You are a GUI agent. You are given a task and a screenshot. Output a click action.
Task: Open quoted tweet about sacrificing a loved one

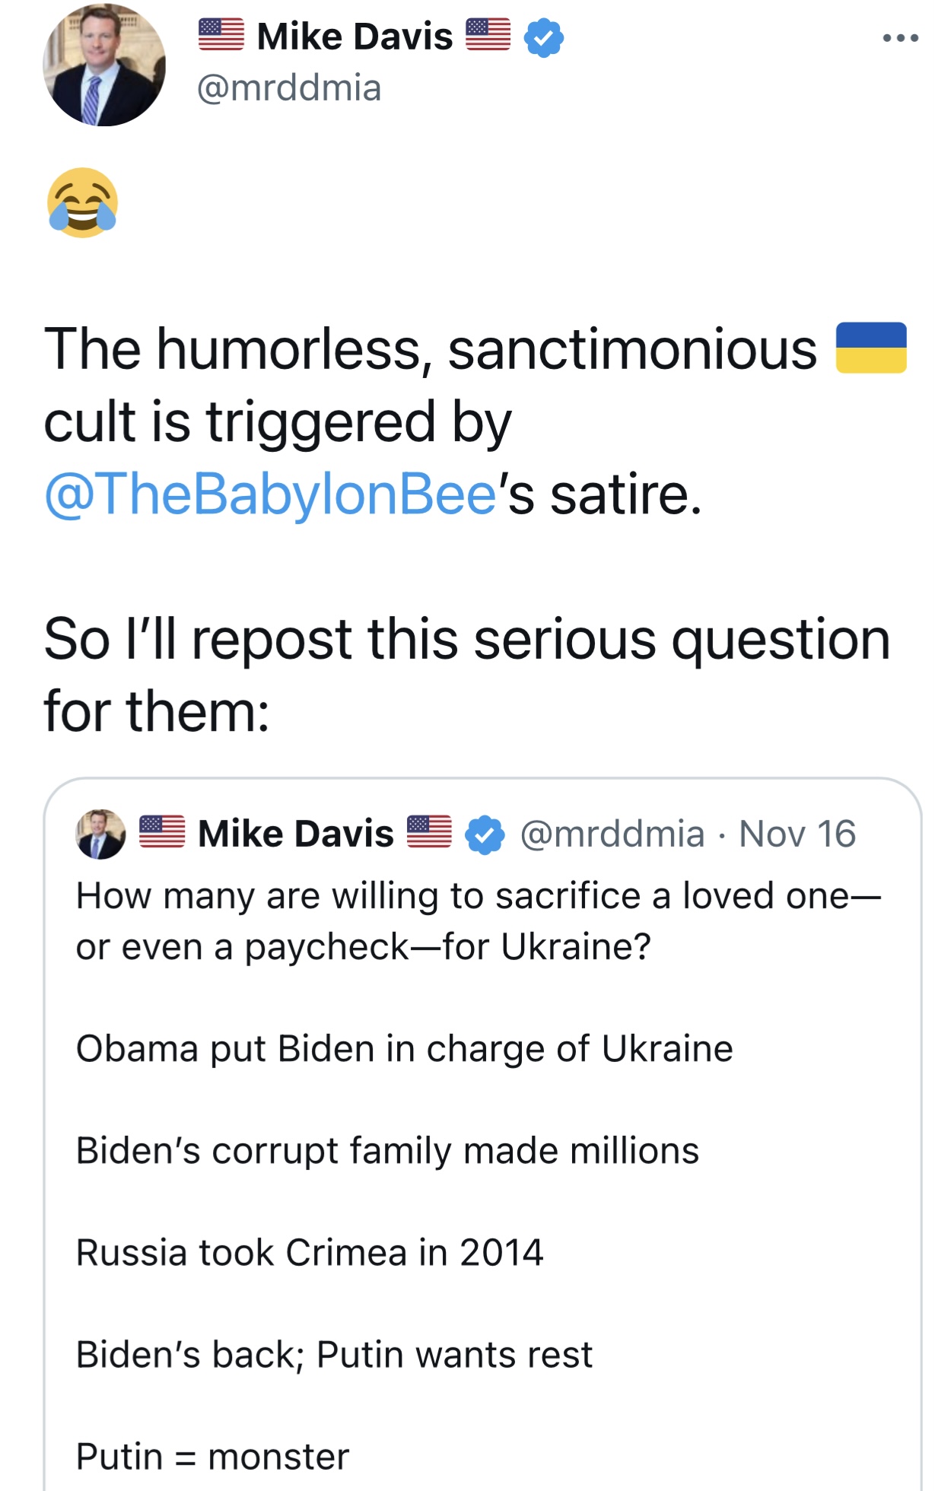click(478, 921)
